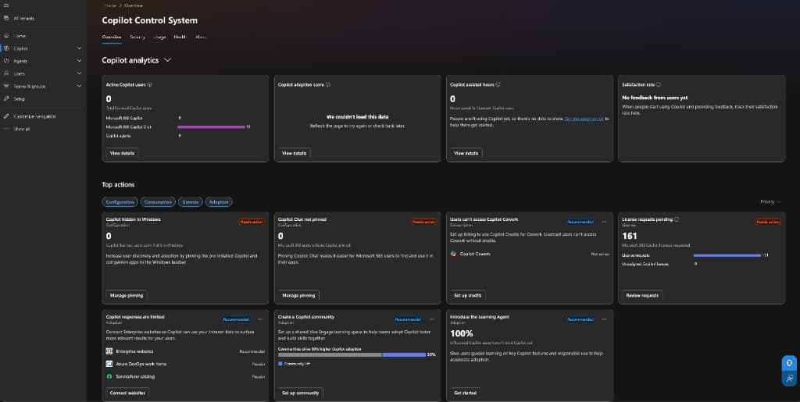Image resolution: width=800 pixels, height=402 pixels.
Task: Manage pinning for Copilot hidden in Windows
Action: click(127, 295)
